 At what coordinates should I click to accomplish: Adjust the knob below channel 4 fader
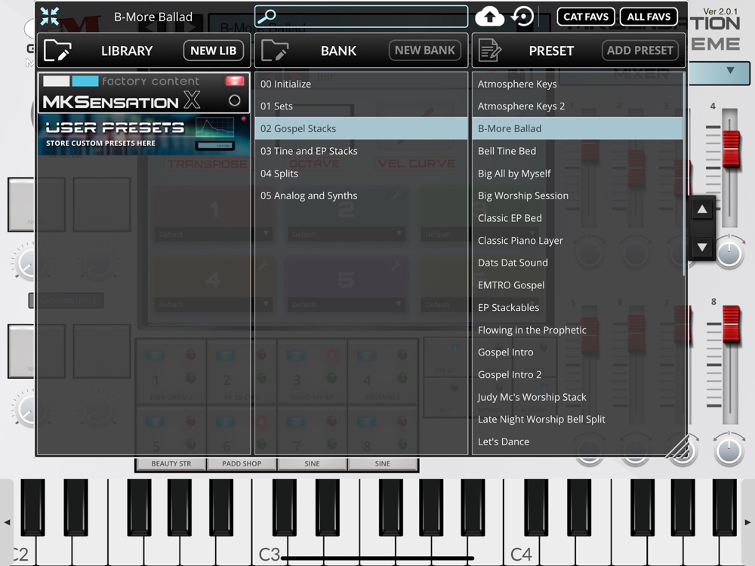coord(729,253)
